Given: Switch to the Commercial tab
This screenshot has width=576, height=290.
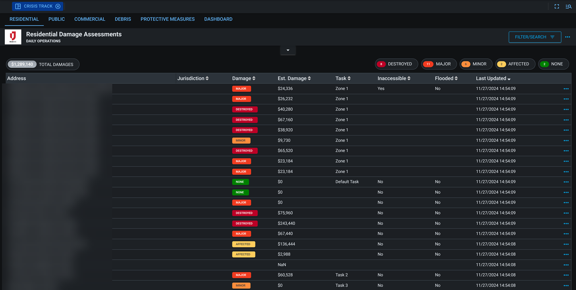Looking at the screenshot, I should point(89,19).
